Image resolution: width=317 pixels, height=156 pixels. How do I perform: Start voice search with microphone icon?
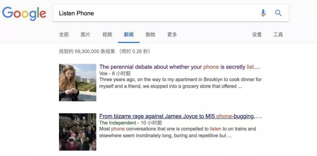click(x=263, y=13)
